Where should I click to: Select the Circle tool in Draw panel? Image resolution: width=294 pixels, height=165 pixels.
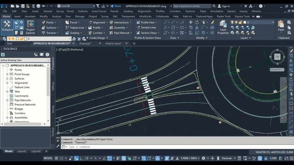[x=173, y=27]
